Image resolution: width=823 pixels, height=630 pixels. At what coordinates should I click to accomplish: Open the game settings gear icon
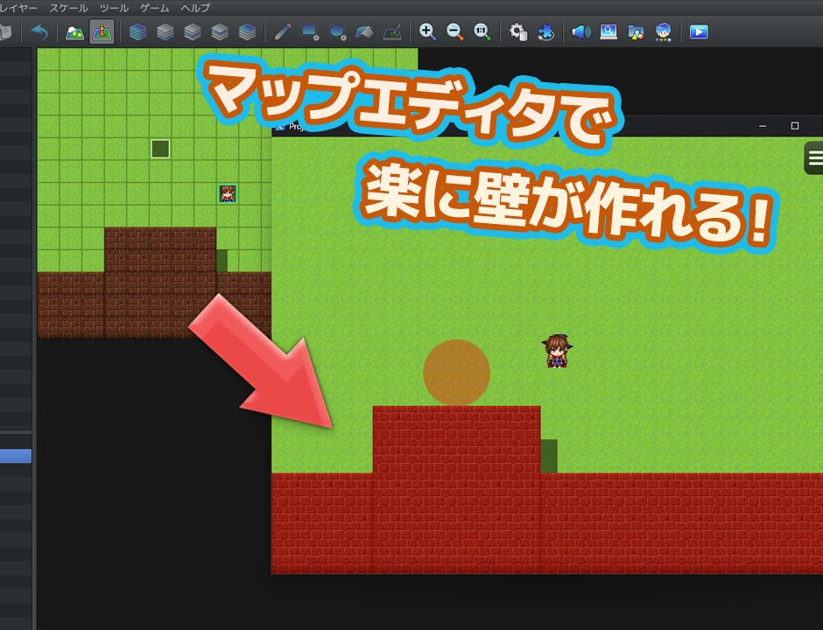pyautogui.click(x=517, y=32)
